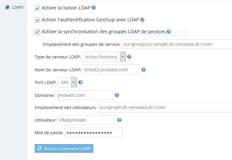Click the LDAP book icon in sidebar

point(7,7)
